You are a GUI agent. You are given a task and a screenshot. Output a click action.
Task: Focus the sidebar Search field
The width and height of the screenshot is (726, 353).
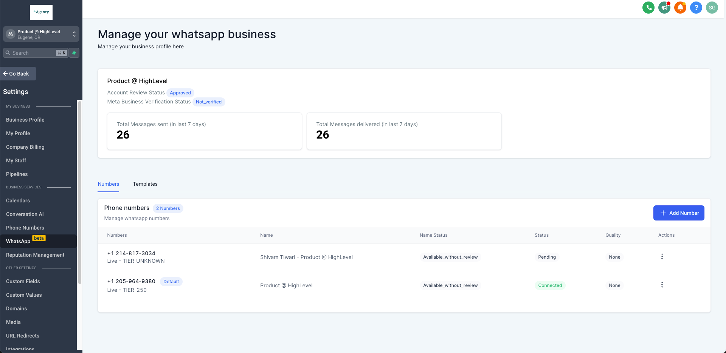click(36, 53)
